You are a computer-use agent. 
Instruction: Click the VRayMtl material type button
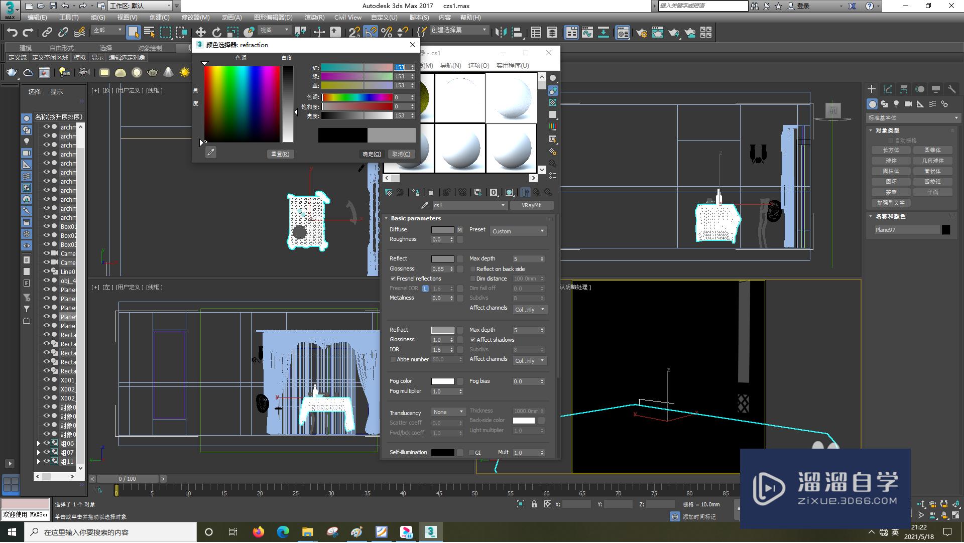[x=531, y=205]
